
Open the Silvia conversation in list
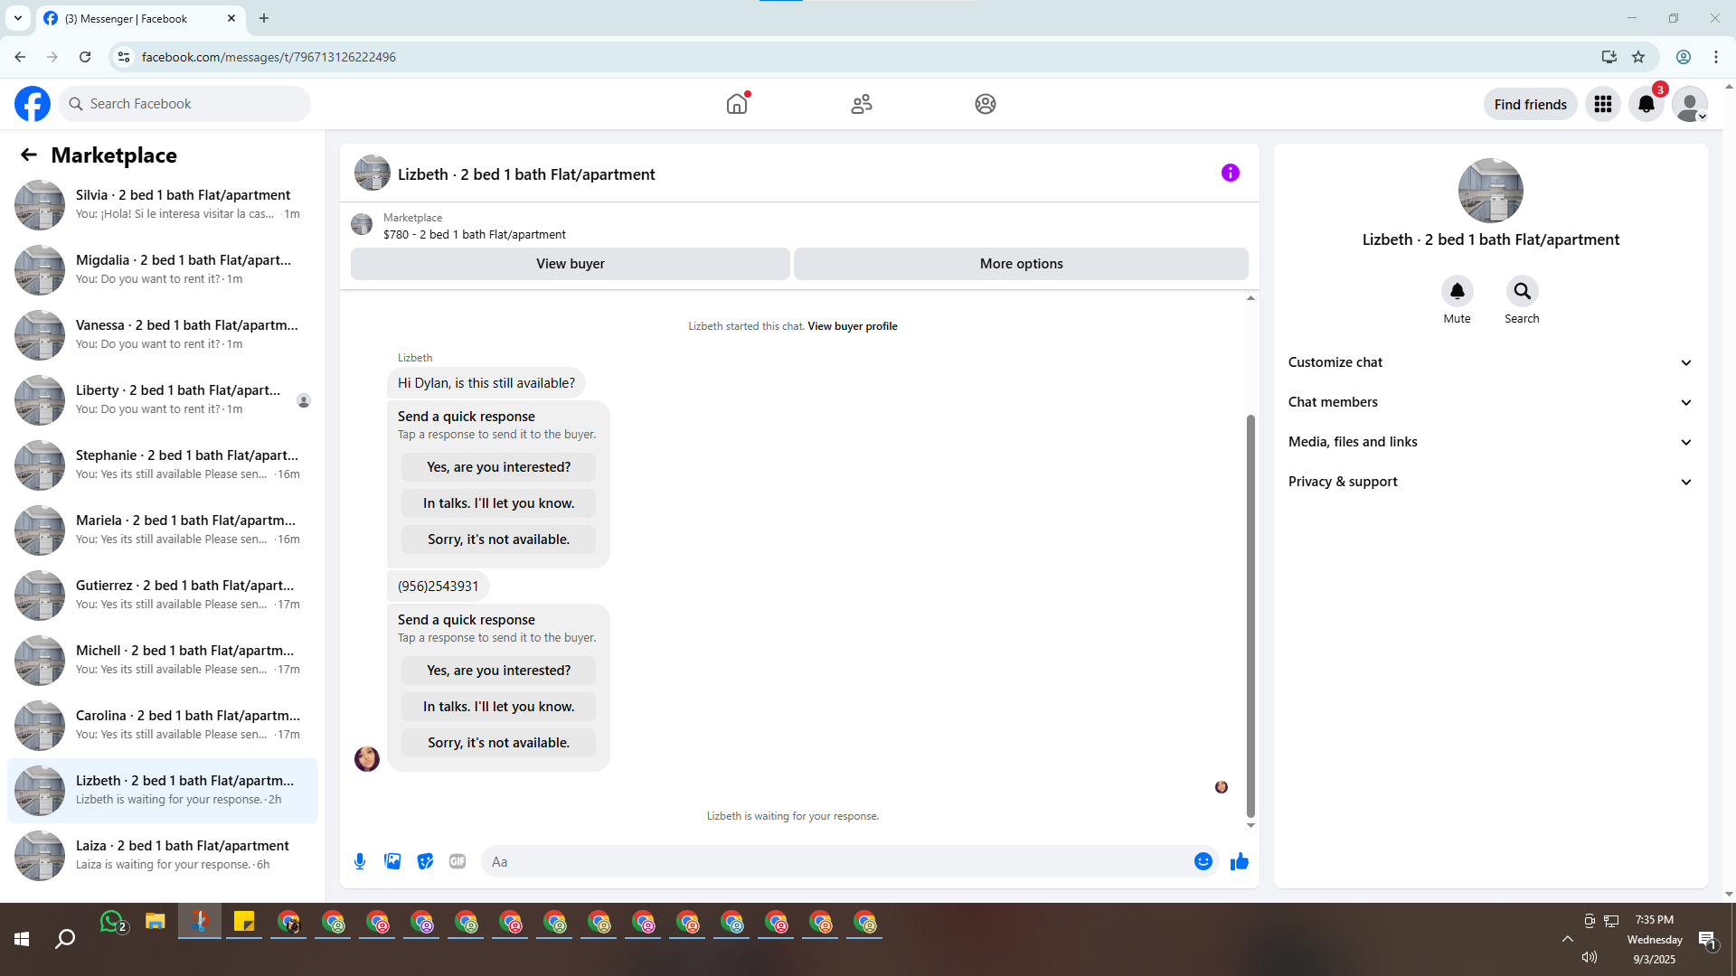[x=163, y=204]
